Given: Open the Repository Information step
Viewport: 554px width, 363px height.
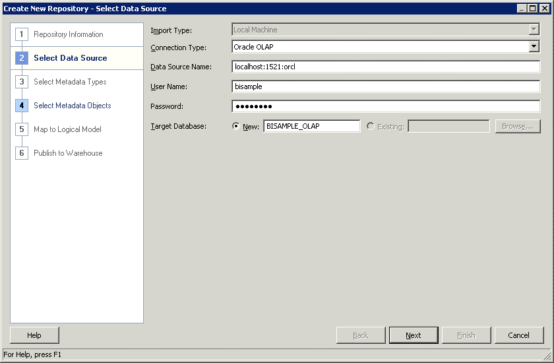Looking at the screenshot, I should point(69,34).
